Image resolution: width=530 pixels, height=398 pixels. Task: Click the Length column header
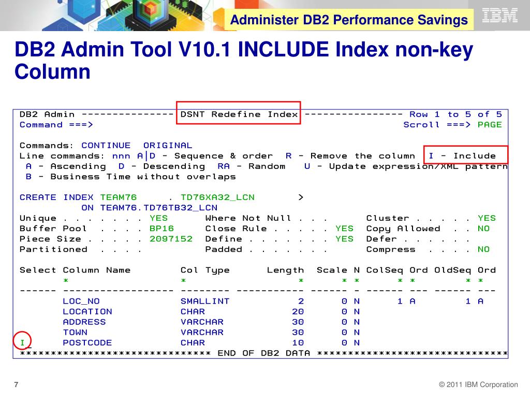[285, 270]
